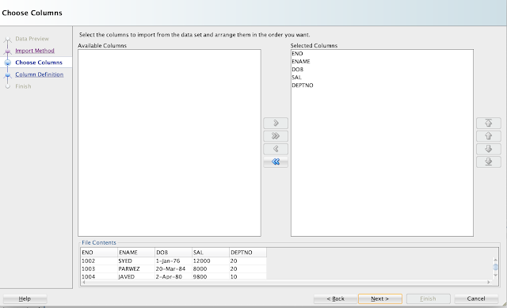Click the ENAME header in File Contents
The width and height of the screenshot is (507, 308).
pyautogui.click(x=136, y=253)
